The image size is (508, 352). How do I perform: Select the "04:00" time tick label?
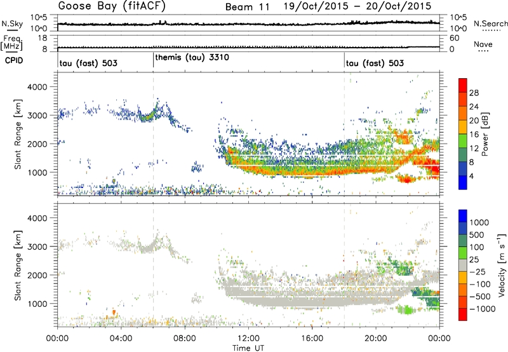(x=121, y=339)
